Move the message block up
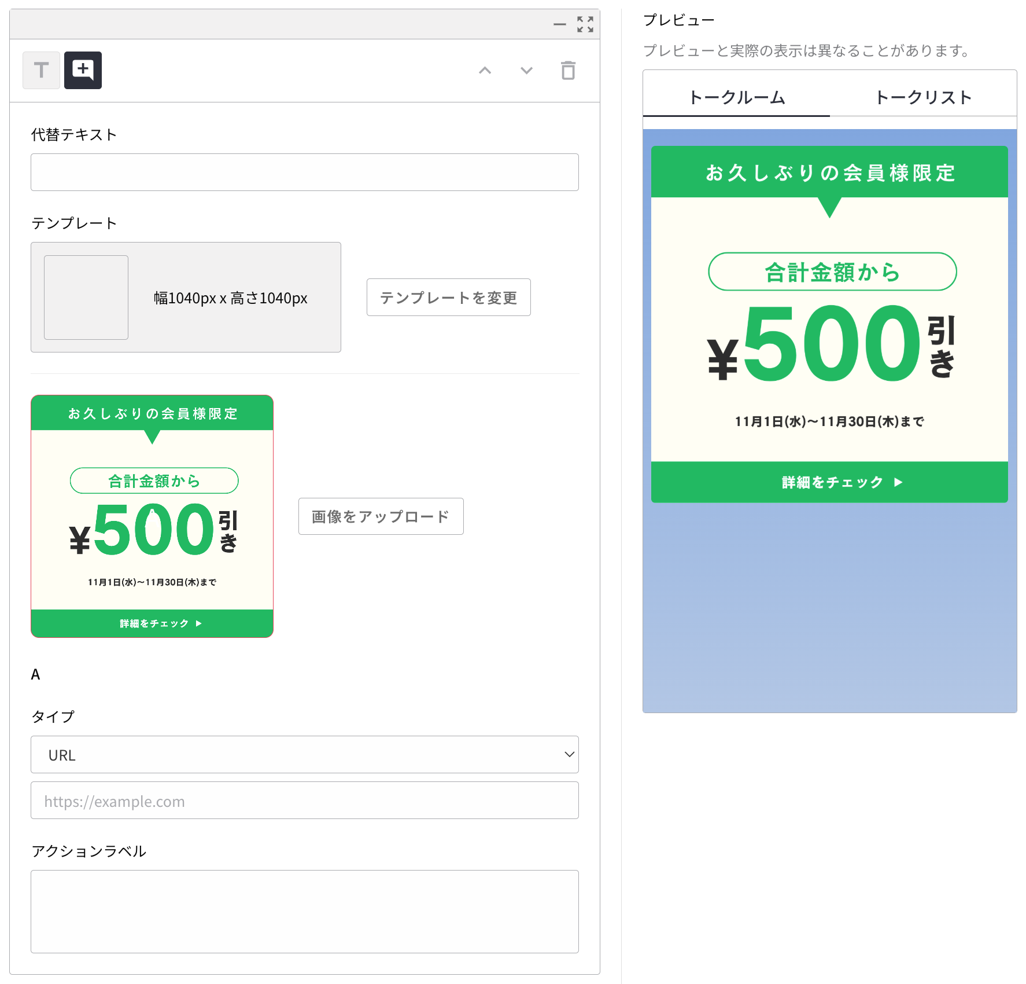 tap(485, 71)
